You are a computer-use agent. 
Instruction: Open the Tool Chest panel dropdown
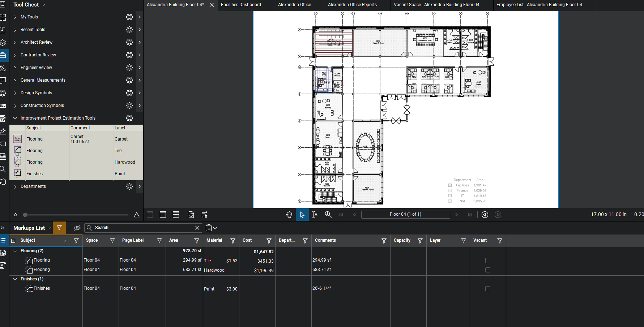[43, 5]
